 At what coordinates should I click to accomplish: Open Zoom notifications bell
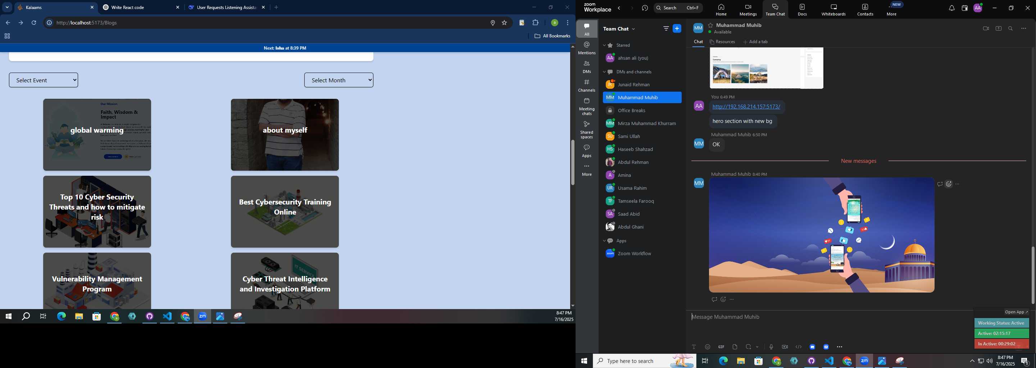(951, 8)
